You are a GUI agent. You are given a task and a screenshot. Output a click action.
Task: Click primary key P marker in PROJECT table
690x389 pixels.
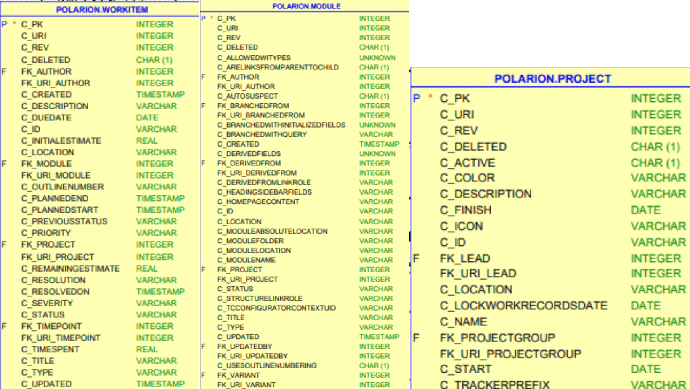417,98
